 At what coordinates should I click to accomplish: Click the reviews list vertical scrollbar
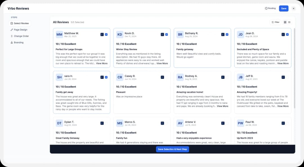pos(294,68)
